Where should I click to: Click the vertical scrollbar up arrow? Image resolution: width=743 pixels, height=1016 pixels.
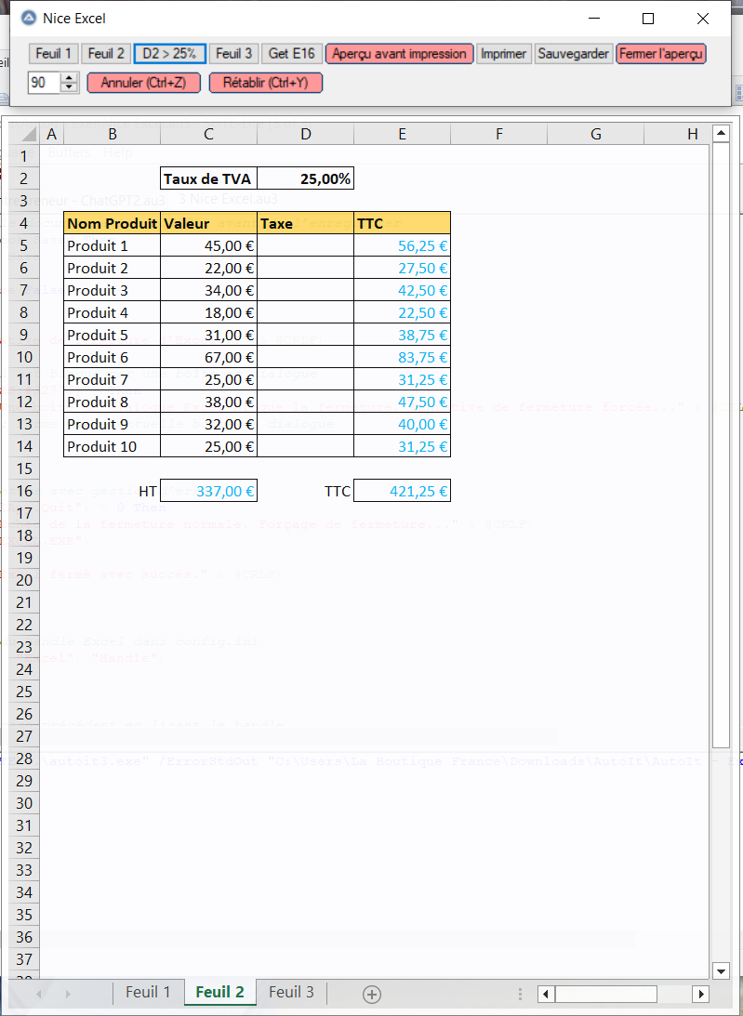[720, 134]
